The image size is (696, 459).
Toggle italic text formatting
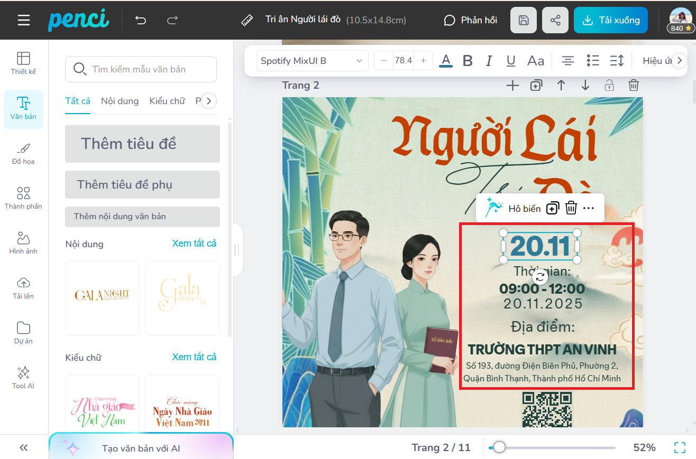pyautogui.click(x=489, y=61)
